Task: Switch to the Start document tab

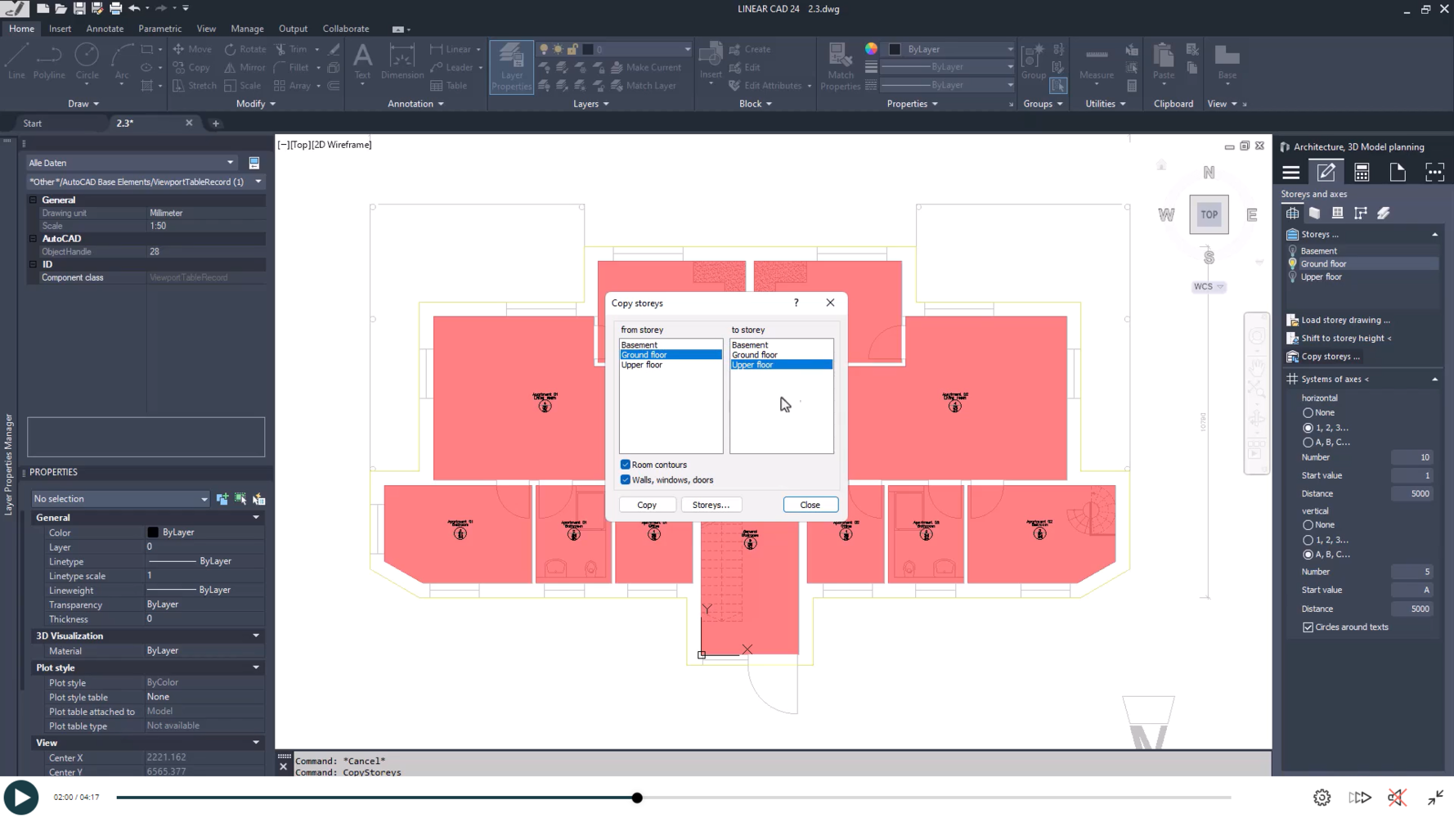Action: pos(33,124)
